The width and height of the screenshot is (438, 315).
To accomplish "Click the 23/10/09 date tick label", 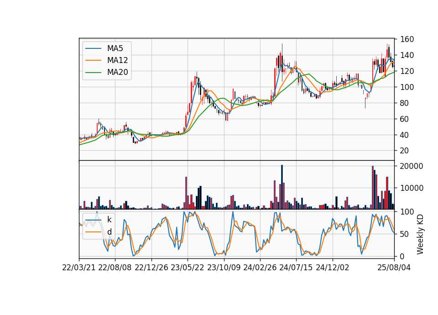I will 224,268.
